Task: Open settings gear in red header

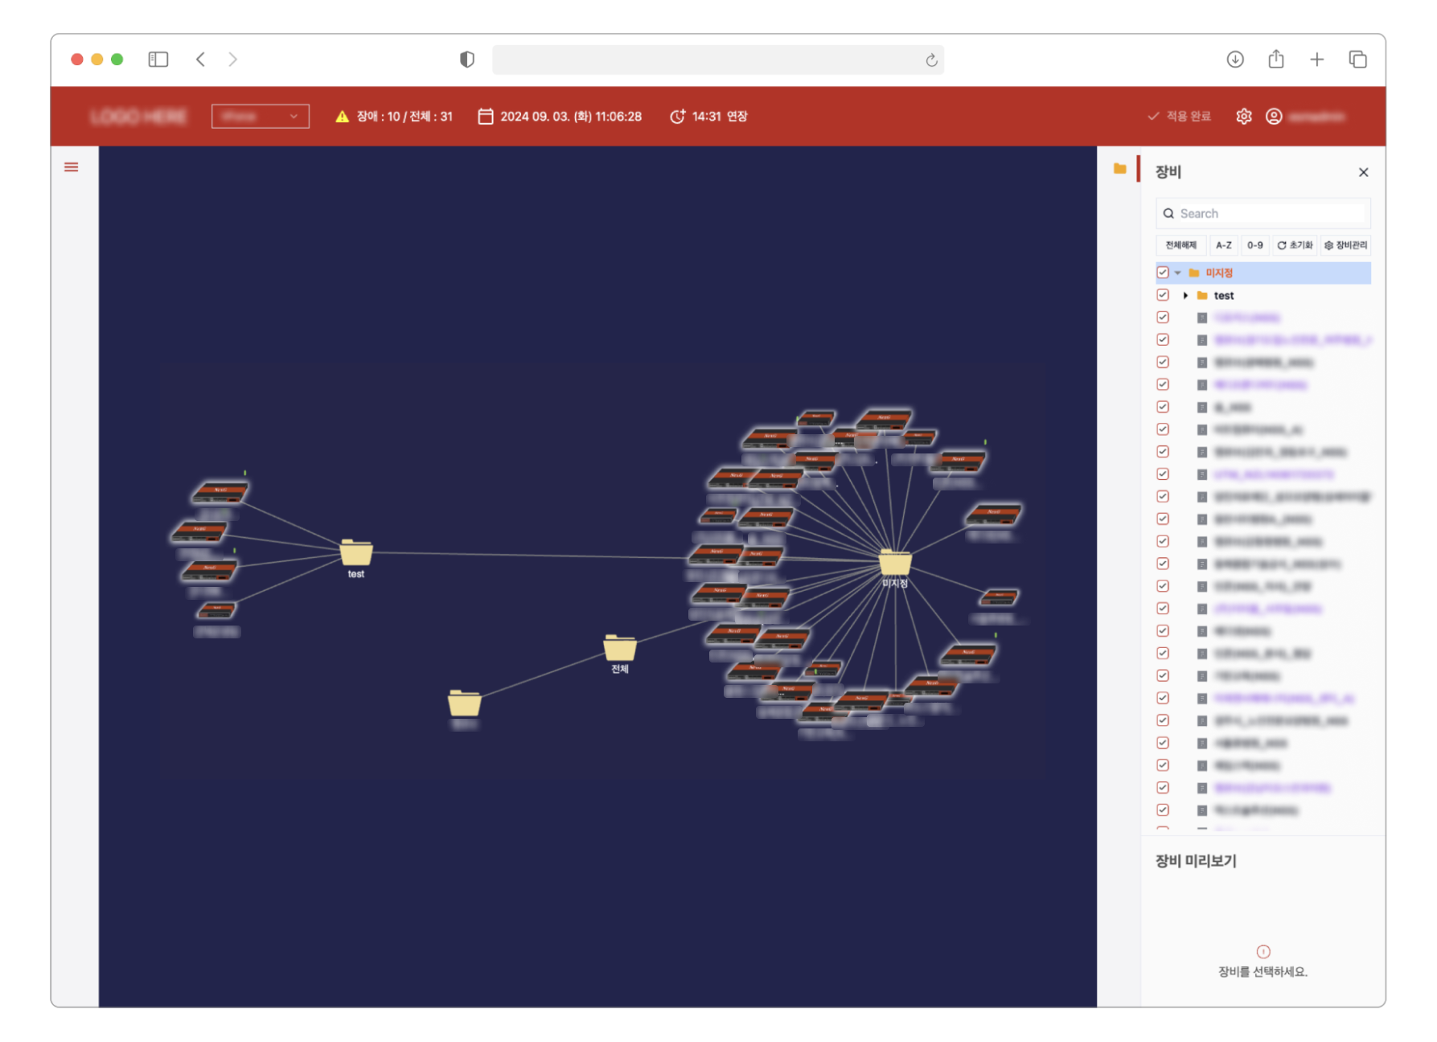Action: 1243,117
